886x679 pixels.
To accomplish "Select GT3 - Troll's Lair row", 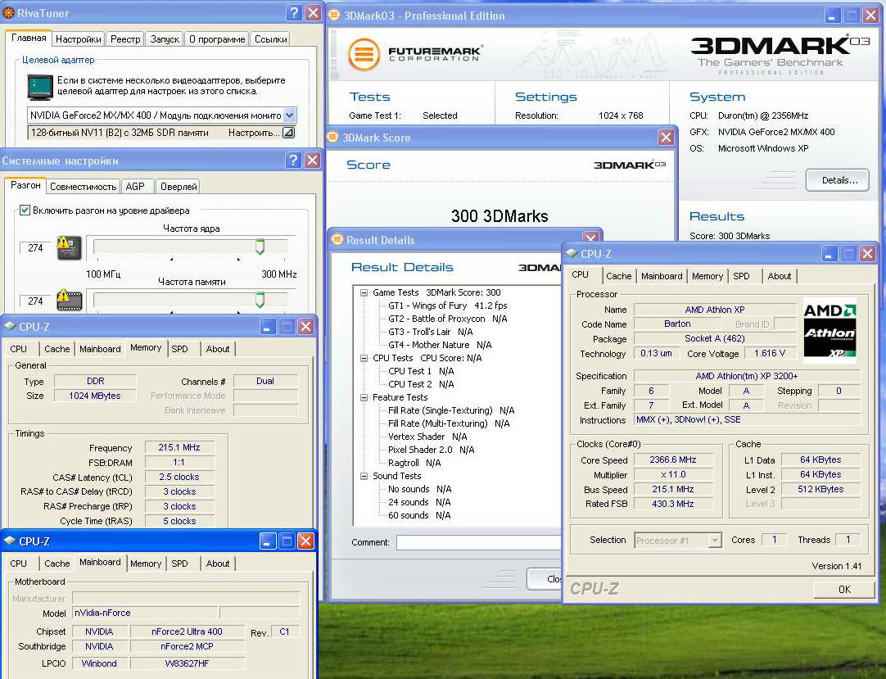I will coord(431,332).
